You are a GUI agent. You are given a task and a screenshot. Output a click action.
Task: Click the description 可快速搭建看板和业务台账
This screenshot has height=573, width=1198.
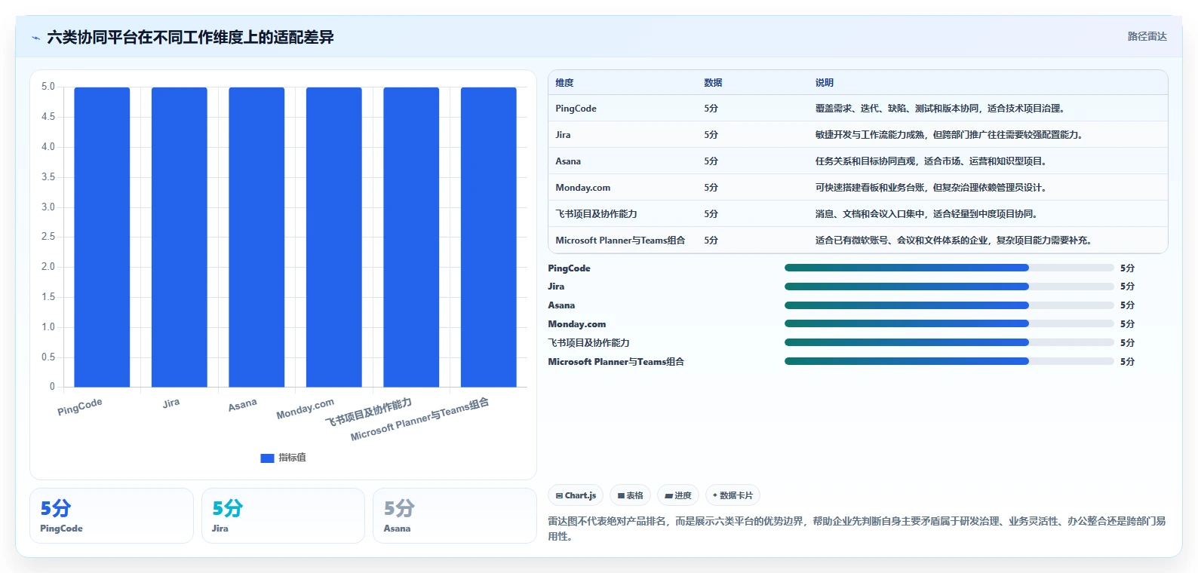pyautogui.click(x=931, y=188)
